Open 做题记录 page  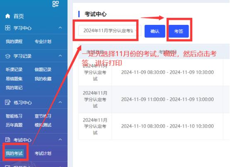pyautogui.click(x=43, y=70)
